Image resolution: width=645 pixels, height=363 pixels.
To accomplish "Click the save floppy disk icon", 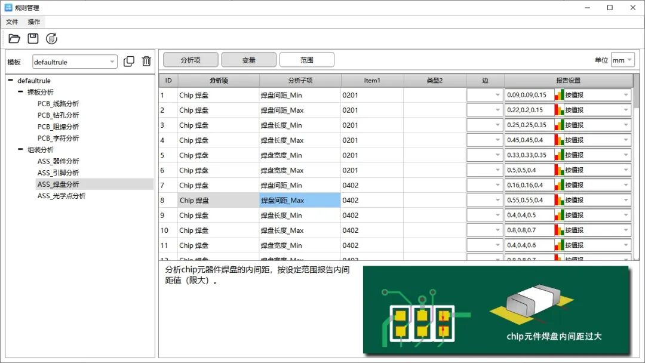I will 33,39.
